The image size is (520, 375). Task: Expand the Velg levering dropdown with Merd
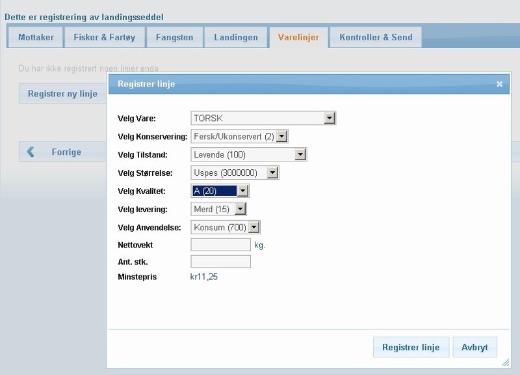(x=218, y=209)
